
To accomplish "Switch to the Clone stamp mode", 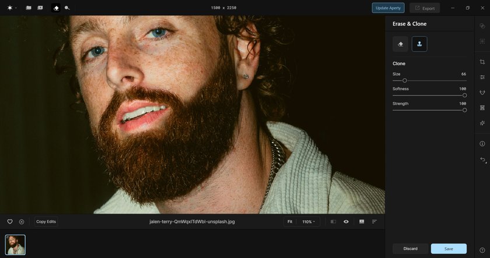I will click(x=419, y=44).
